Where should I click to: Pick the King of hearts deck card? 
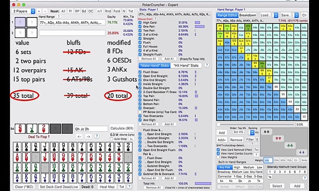26,157
